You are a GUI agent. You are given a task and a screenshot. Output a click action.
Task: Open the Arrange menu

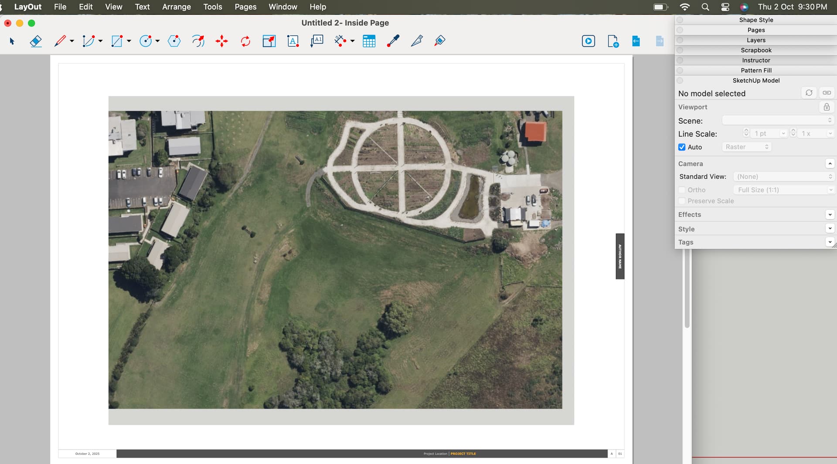[x=177, y=7]
